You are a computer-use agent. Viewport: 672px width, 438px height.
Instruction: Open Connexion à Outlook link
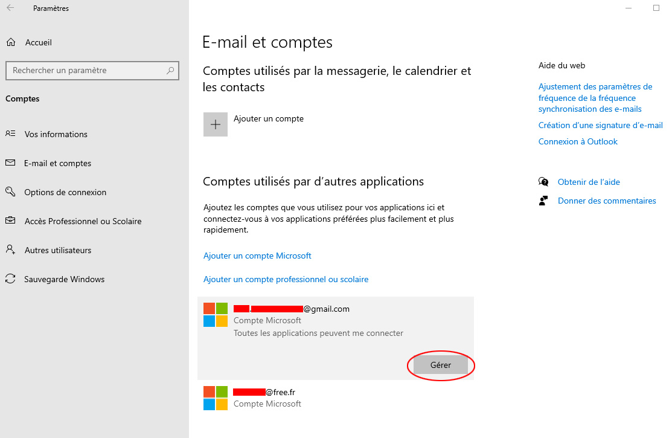pyautogui.click(x=578, y=141)
